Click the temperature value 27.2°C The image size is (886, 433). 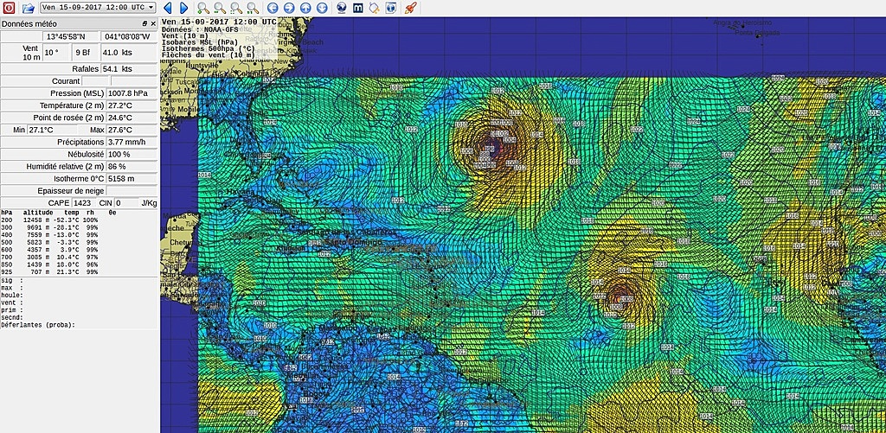[x=132, y=105]
